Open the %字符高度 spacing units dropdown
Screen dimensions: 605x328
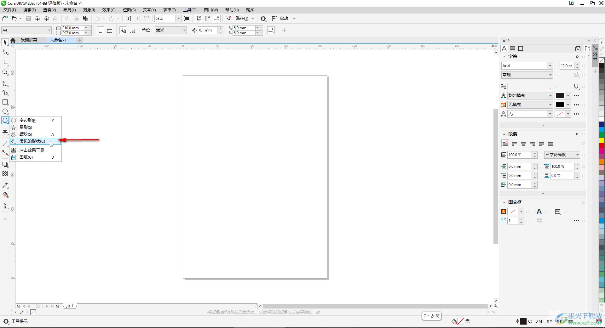pos(577,155)
